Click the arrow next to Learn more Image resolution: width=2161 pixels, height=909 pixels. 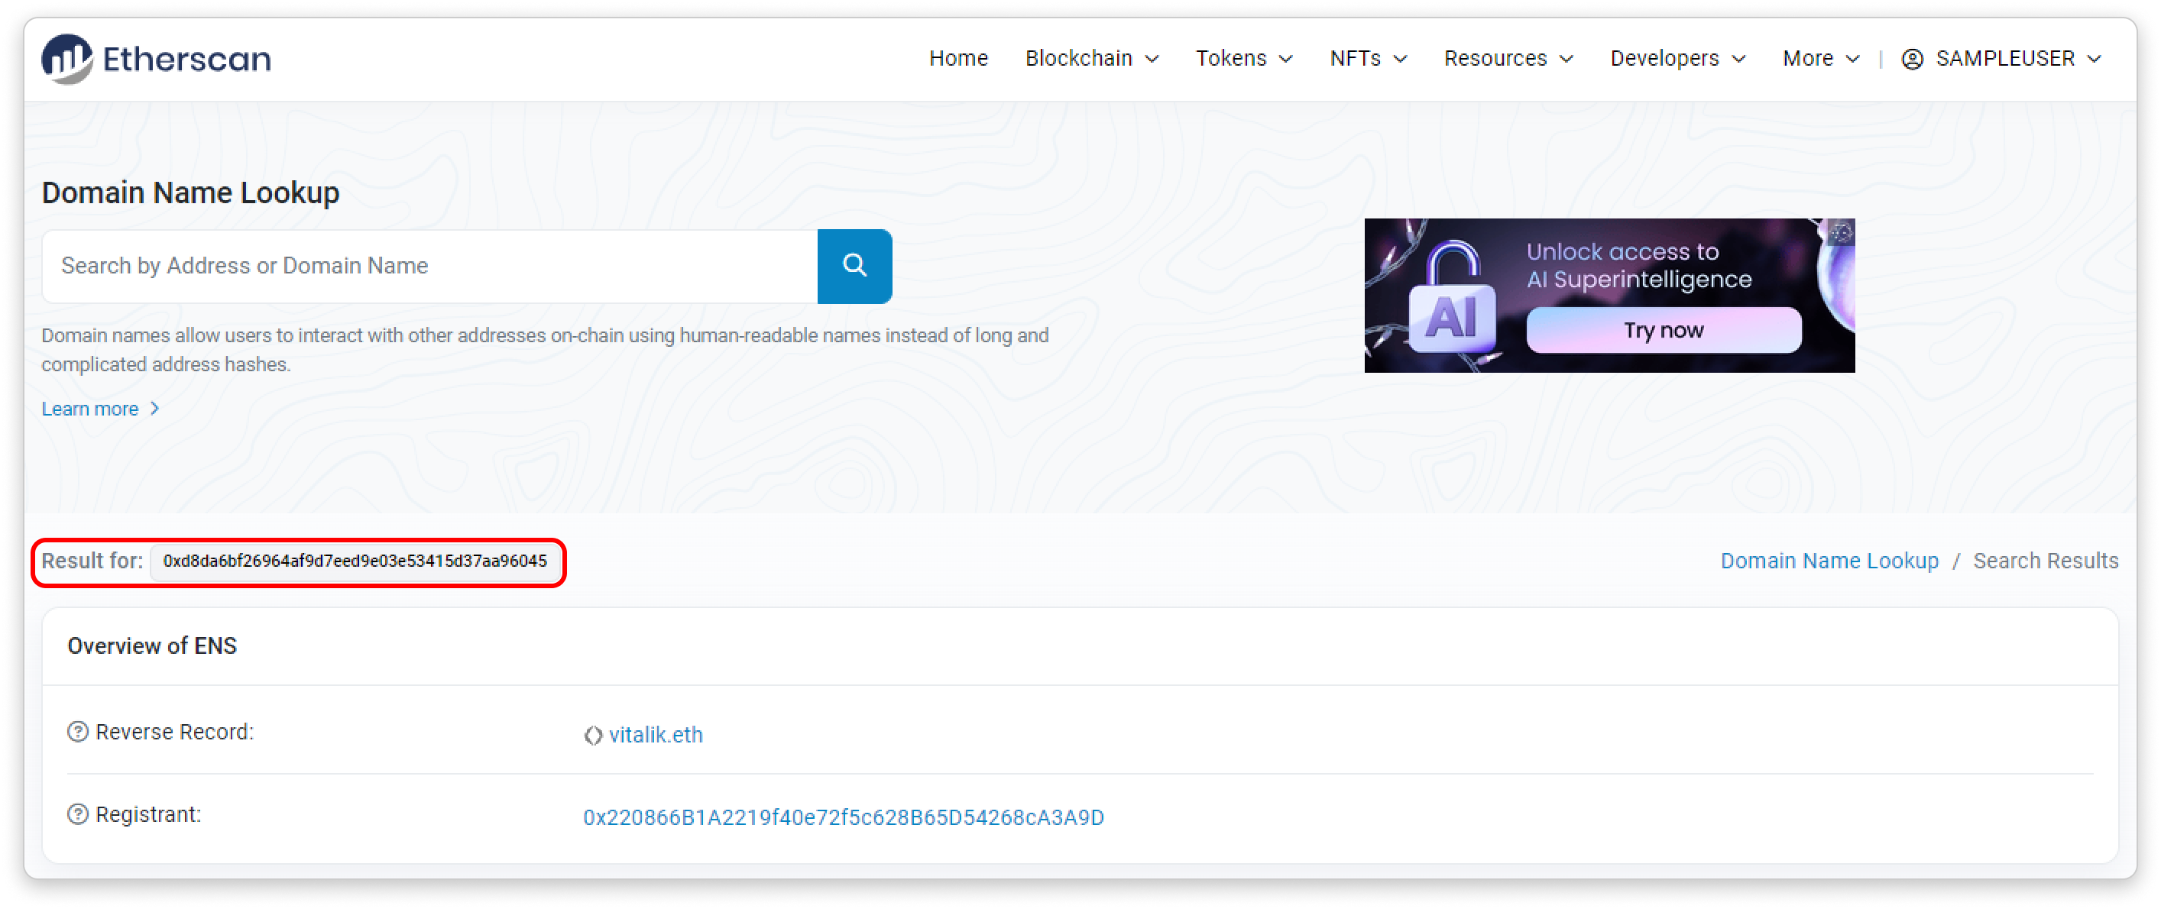[x=154, y=409]
